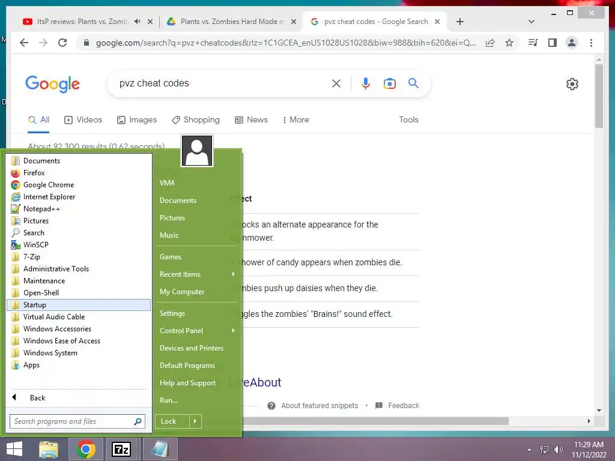Click the forward navigation arrow in Chrome
This screenshot has height=461, width=615.
tap(43, 43)
